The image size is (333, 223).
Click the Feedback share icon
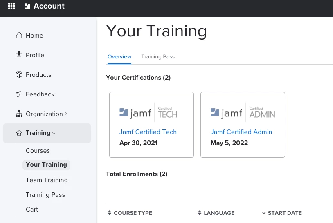tap(19, 94)
